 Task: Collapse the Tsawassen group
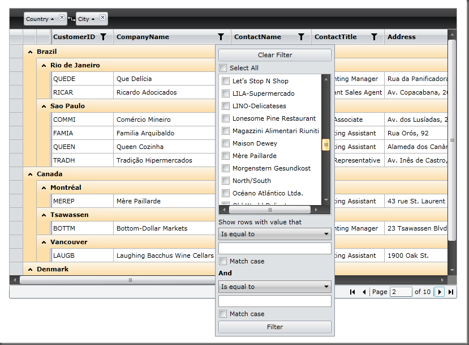coord(44,215)
